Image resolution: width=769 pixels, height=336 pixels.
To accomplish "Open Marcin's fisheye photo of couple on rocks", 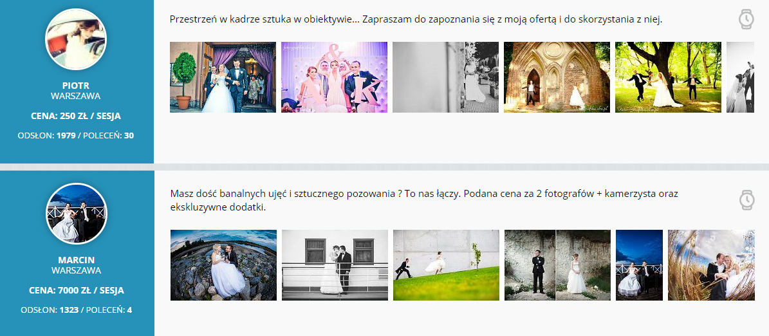I will click(x=223, y=265).
